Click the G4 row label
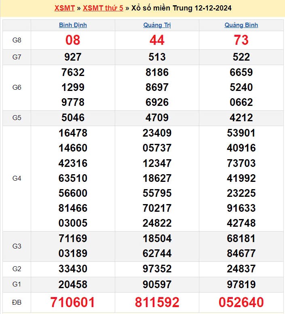 [x=17, y=178]
